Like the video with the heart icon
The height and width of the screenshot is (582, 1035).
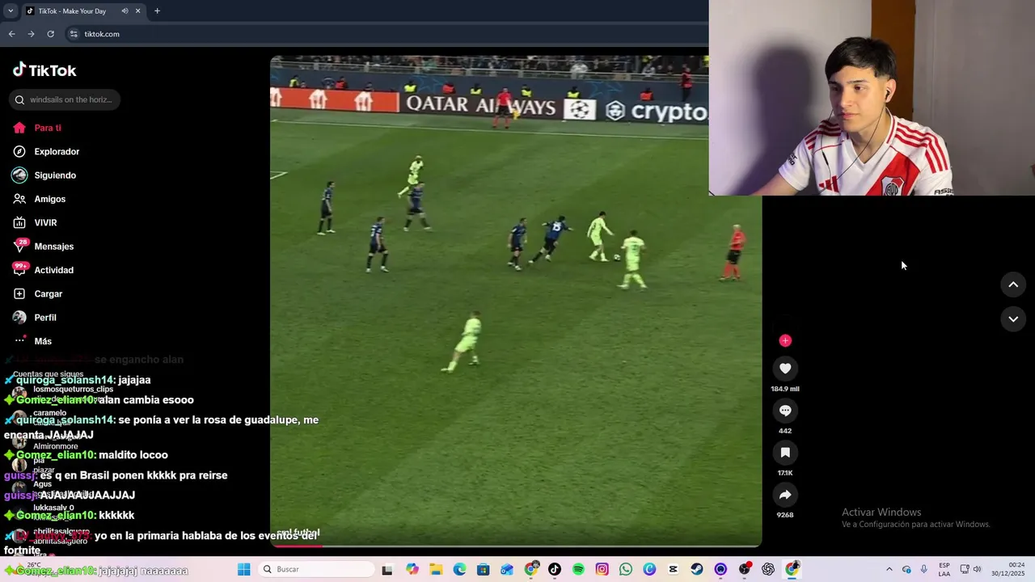pos(785,369)
